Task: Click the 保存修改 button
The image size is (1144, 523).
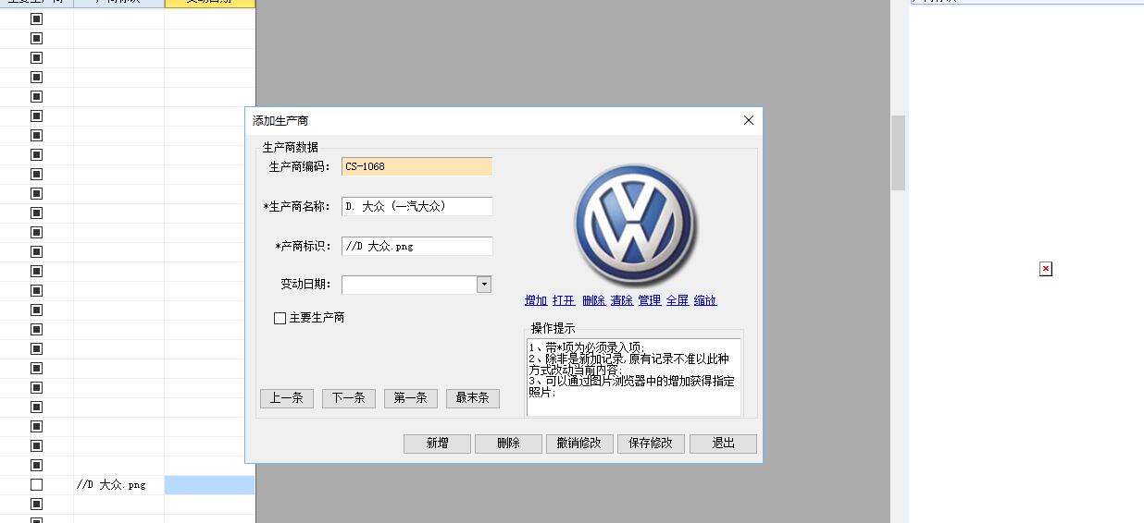Action: click(652, 444)
